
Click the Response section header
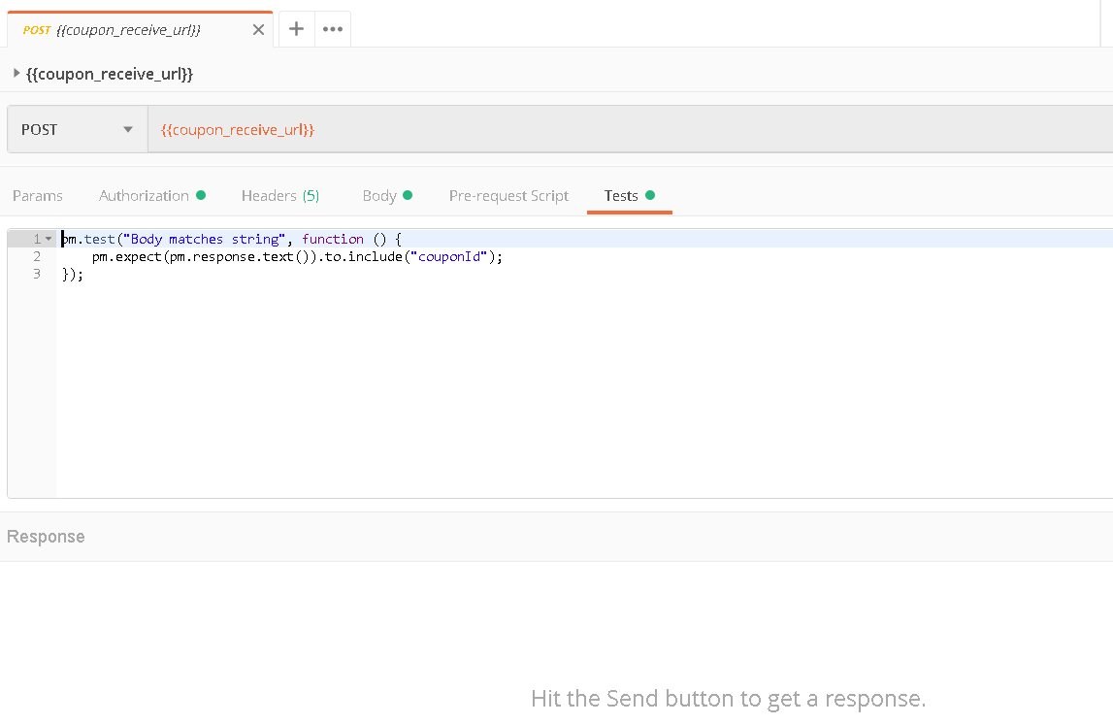point(45,536)
